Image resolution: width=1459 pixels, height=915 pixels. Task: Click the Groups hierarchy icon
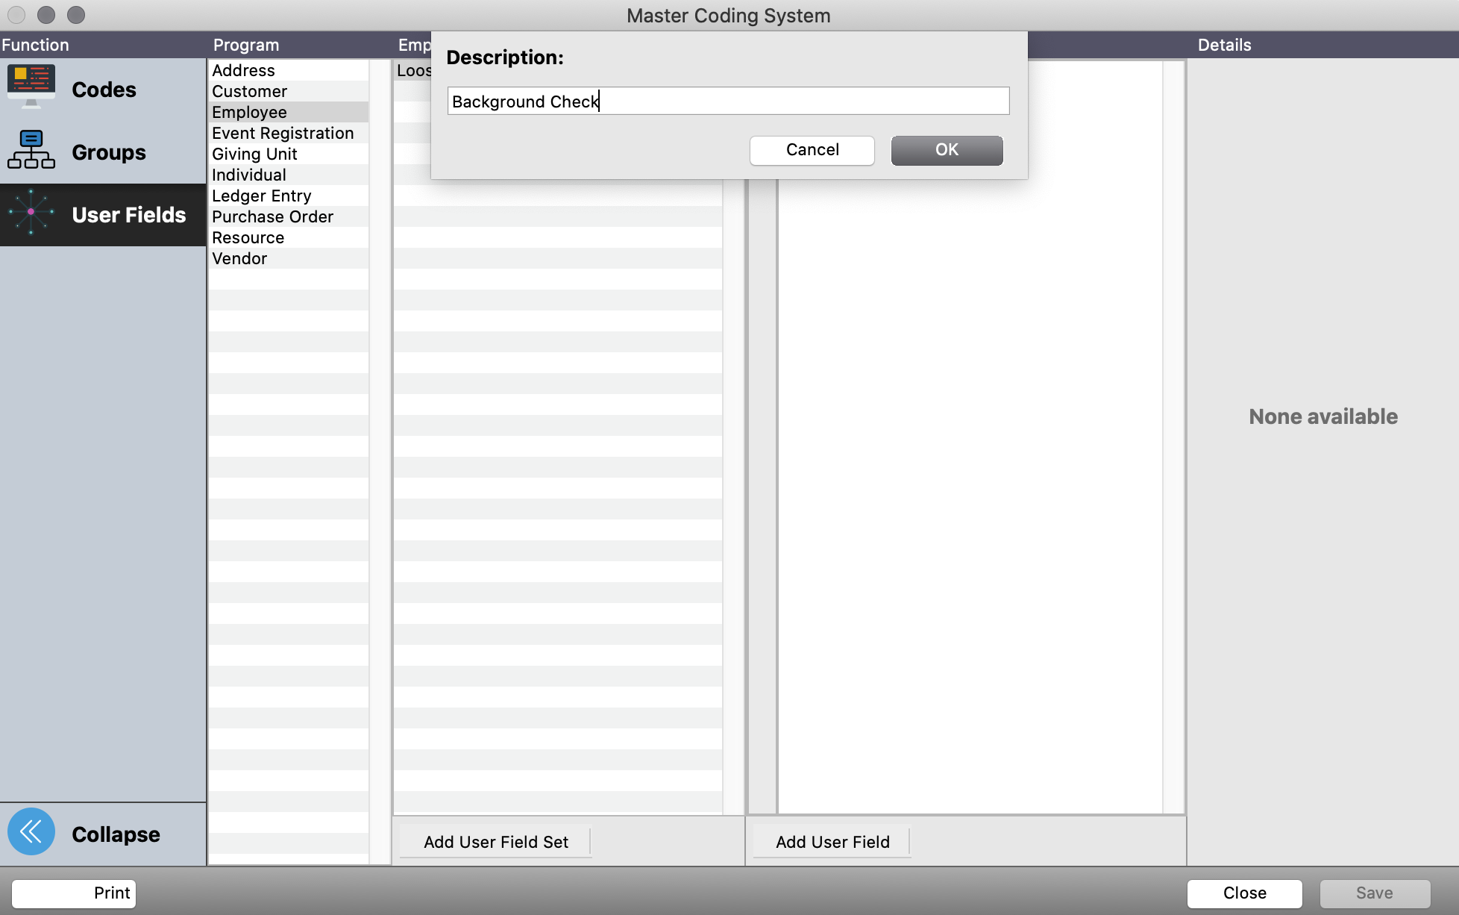[31, 150]
